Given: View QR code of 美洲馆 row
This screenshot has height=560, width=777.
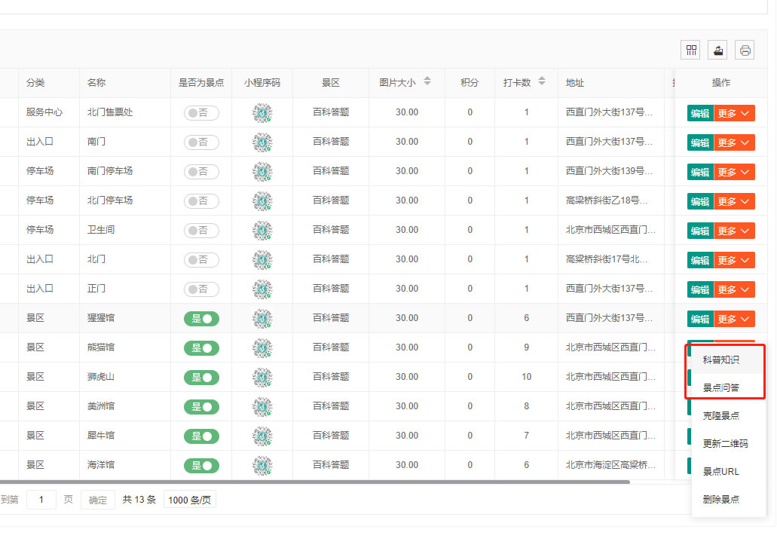Looking at the screenshot, I should 262,406.
